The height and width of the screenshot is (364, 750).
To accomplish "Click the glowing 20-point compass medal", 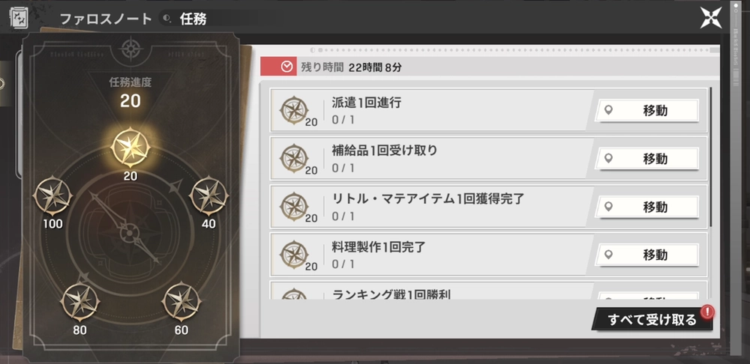I will pyautogui.click(x=130, y=147).
